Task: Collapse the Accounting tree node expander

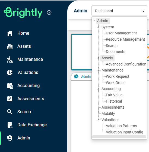Action: (98, 89)
